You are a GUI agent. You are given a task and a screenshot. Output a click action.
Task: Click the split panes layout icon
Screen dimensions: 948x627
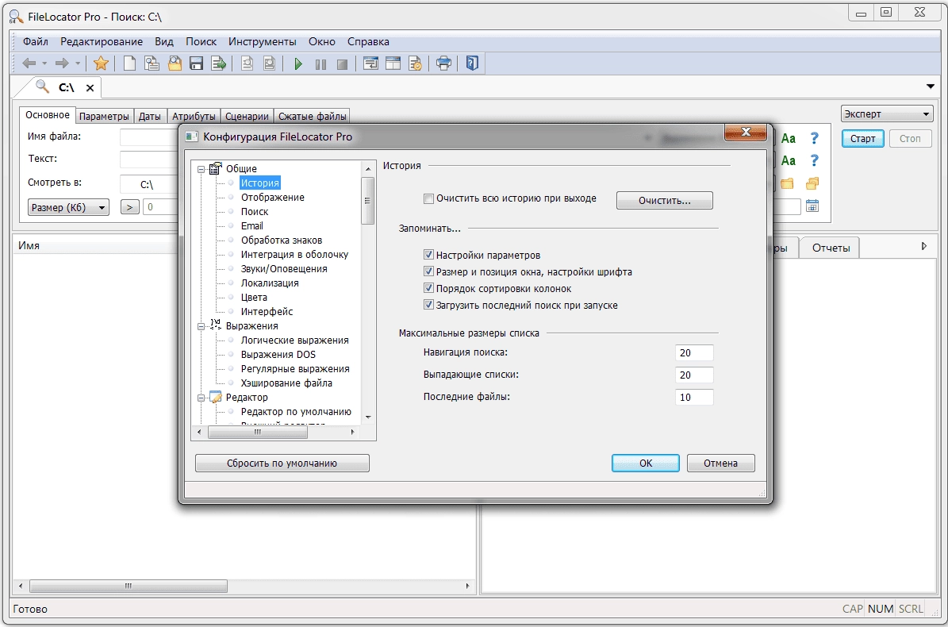pyautogui.click(x=393, y=63)
